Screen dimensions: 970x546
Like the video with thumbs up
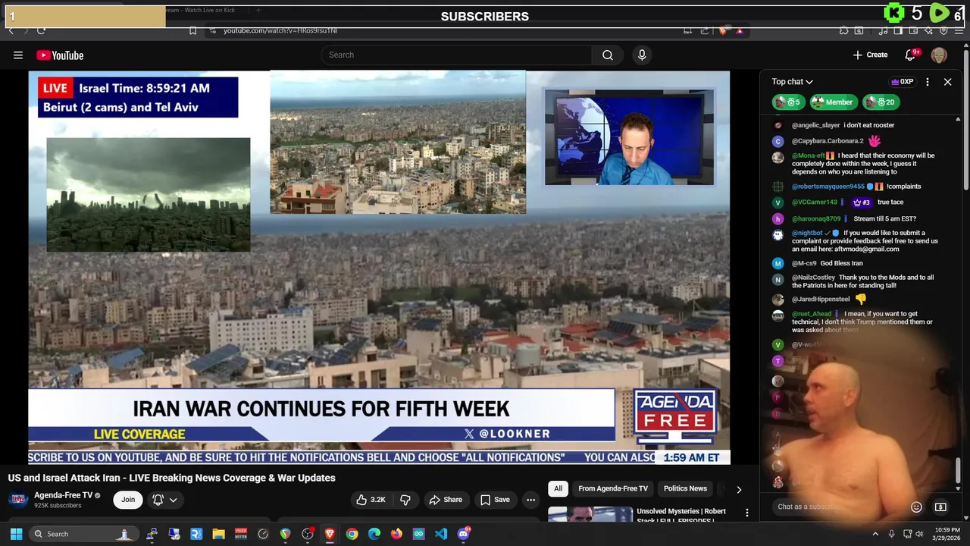(371, 500)
